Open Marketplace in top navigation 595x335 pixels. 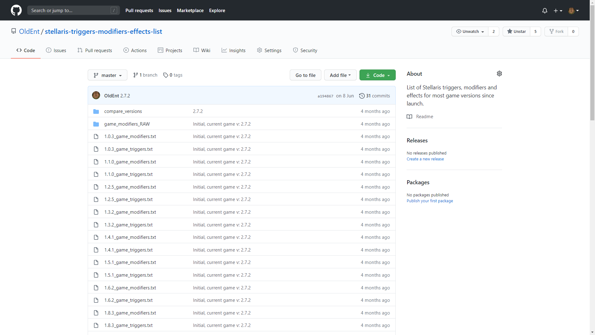190,11
